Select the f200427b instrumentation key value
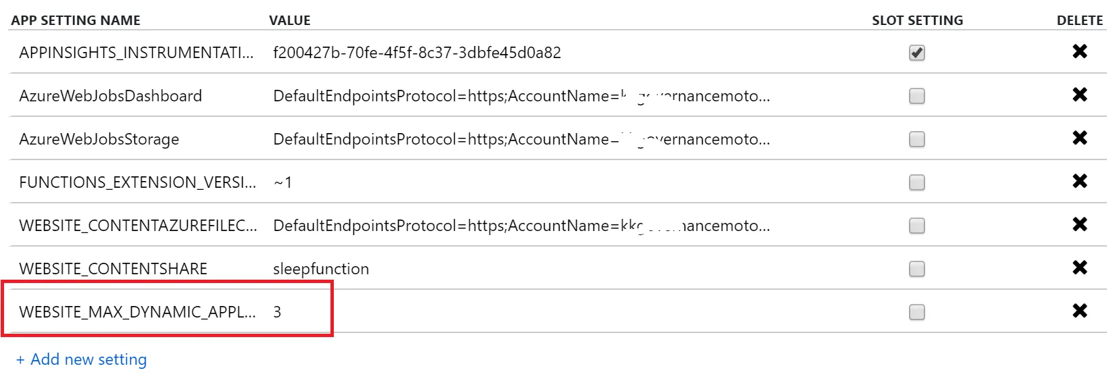1111x381 pixels. (x=417, y=53)
